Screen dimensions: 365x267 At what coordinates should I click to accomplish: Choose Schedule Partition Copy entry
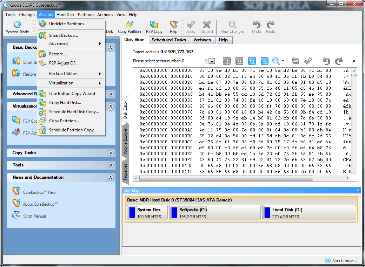[x=71, y=130]
